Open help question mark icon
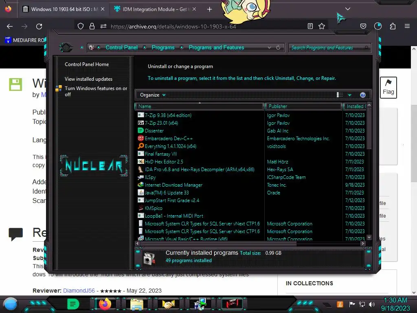Viewport: 417px width, 313px height. pos(363,95)
